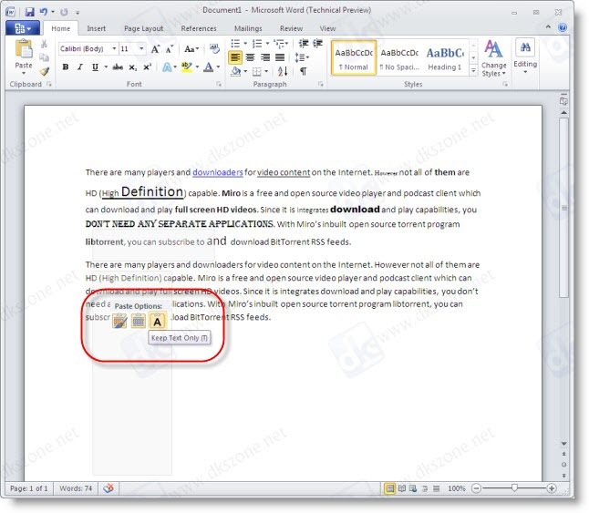Toggle Align Text Right
Image resolution: width=589 pixels, height=513 pixels.
click(265, 57)
